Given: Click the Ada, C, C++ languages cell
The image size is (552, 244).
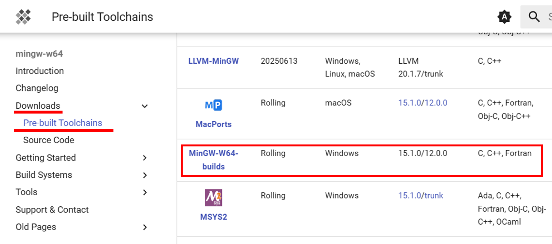Looking at the screenshot, I should 512,209.
